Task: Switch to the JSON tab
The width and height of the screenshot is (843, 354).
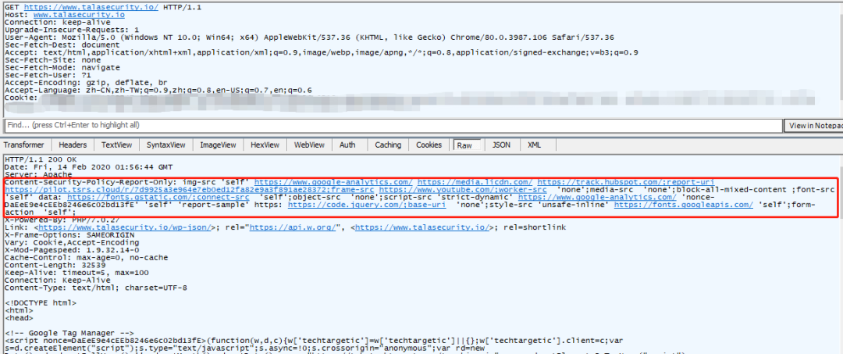Action: click(x=501, y=145)
